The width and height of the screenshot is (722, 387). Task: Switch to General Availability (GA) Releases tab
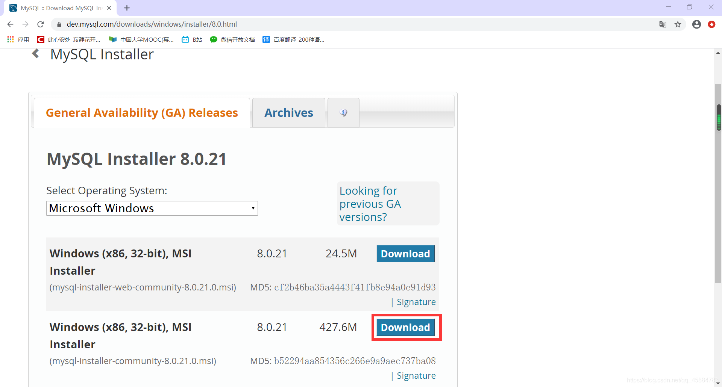coord(142,113)
